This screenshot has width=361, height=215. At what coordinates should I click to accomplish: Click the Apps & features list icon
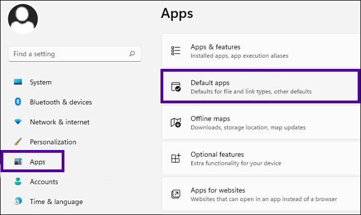[176, 51]
